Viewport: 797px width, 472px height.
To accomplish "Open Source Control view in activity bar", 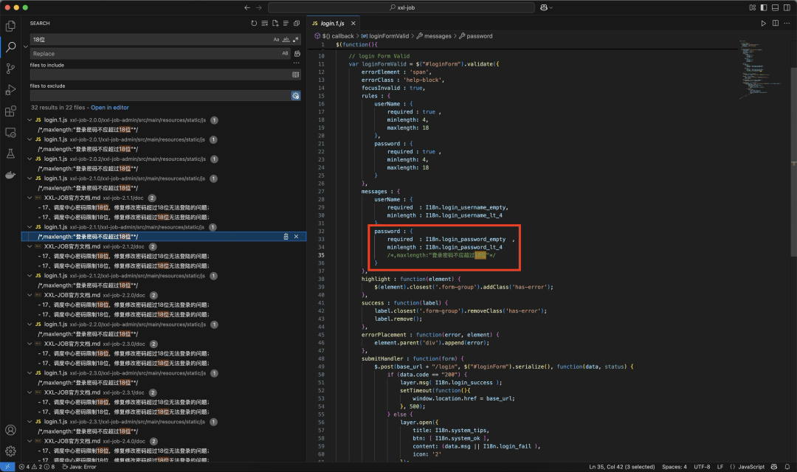I will [10, 69].
